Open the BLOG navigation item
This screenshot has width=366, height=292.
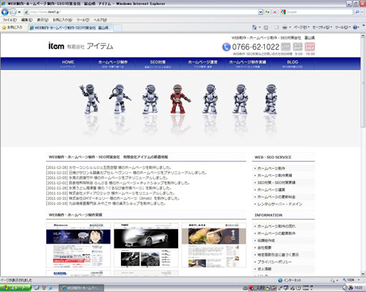pos(292,63)
